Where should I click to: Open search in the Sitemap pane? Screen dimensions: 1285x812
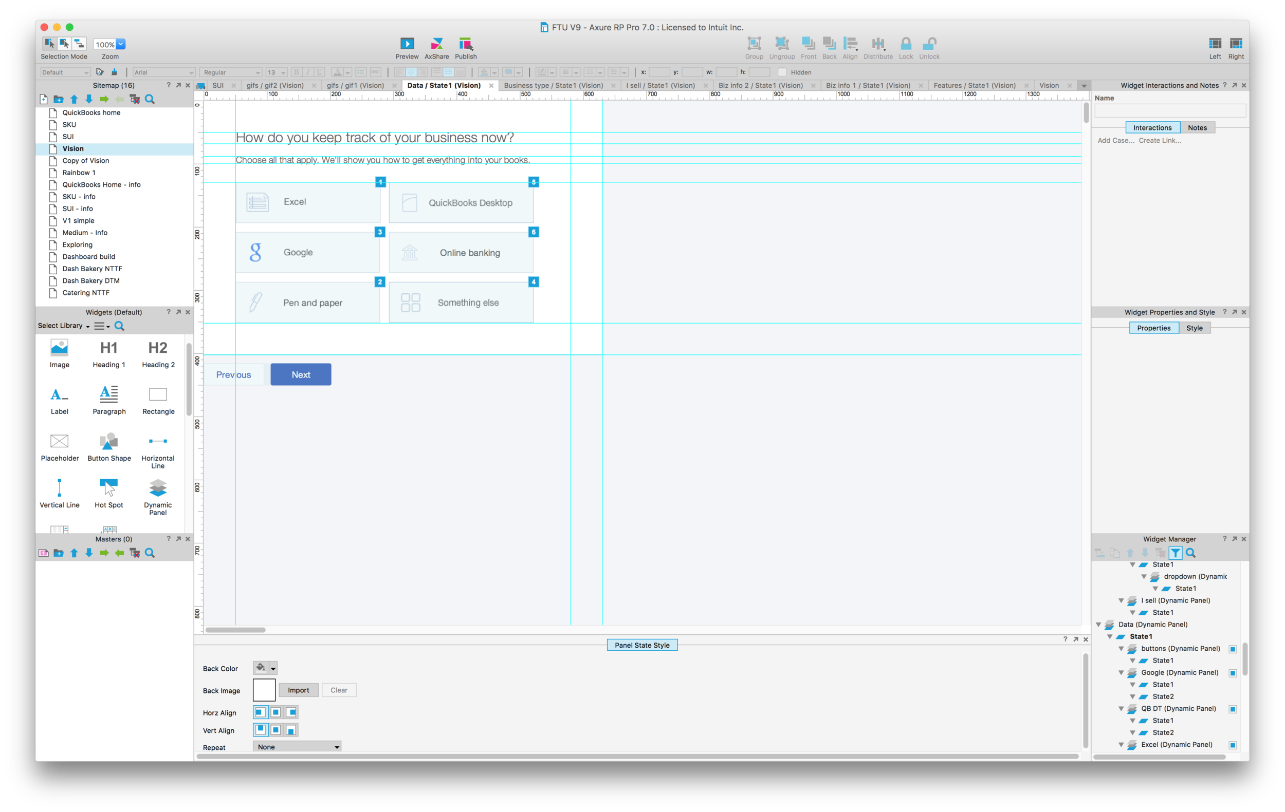[150, 99]
